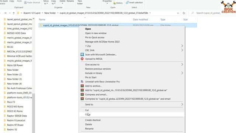This screenshot has width=236, height=133.
Task: Click the folder icon next to Poco F3
Action: (5, 102)
